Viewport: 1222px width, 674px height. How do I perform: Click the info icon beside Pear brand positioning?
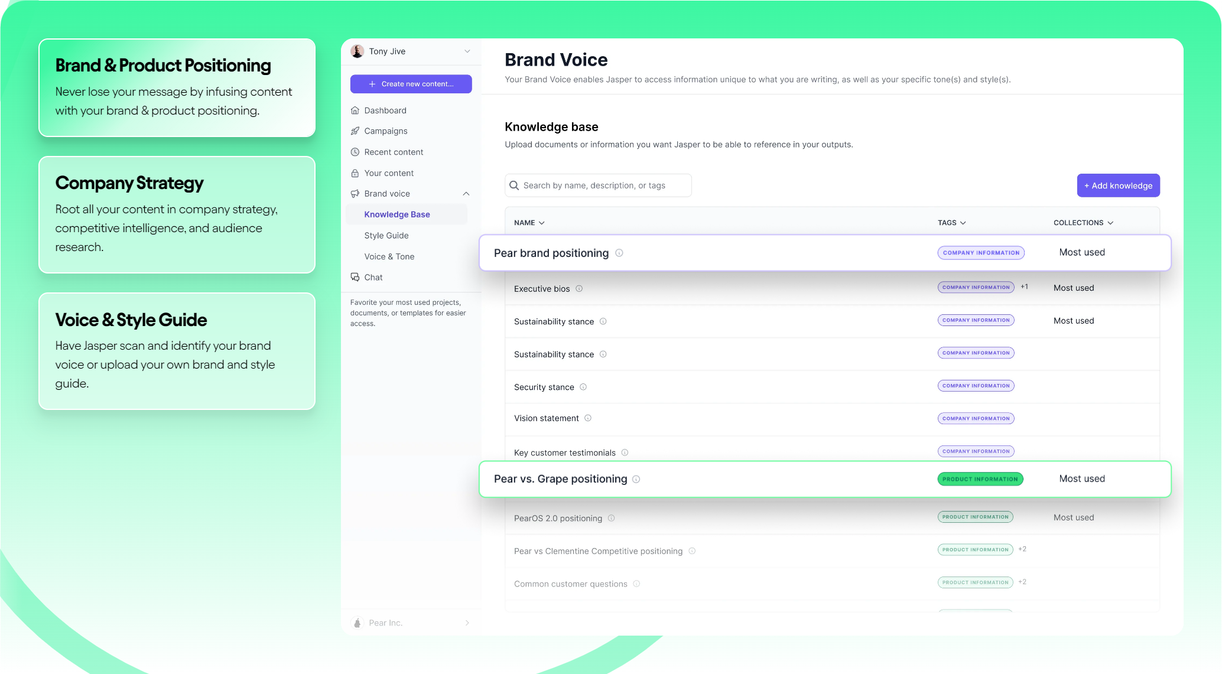[619, 253]
